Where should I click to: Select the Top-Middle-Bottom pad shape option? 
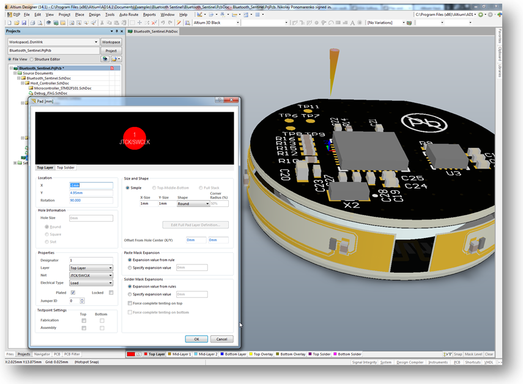[154, 188]
